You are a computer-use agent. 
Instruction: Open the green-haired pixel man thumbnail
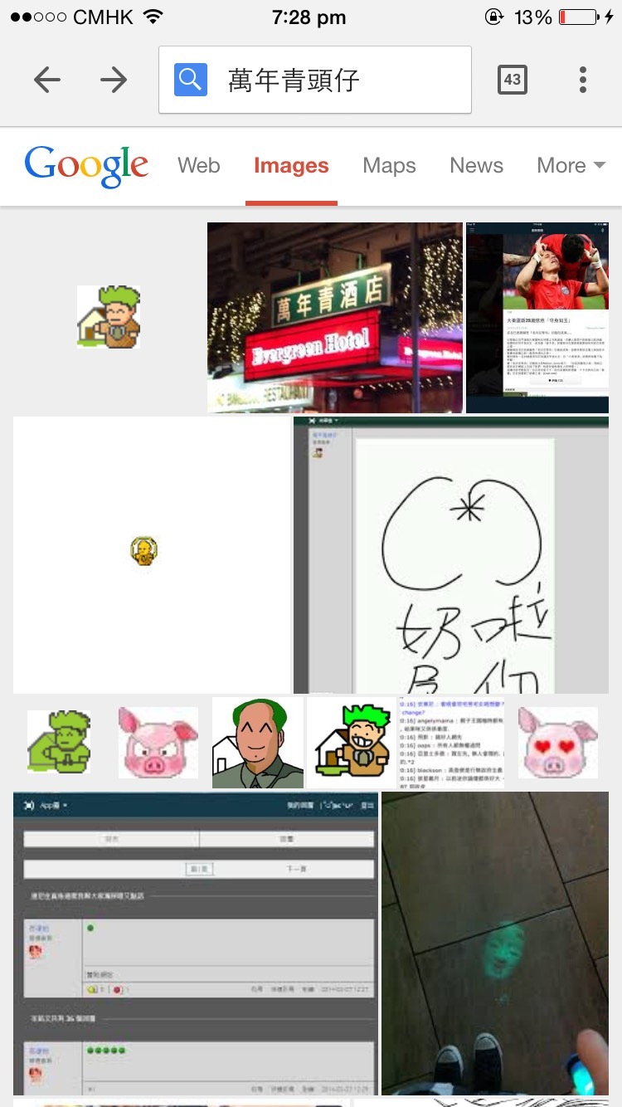tap(109, 317)
